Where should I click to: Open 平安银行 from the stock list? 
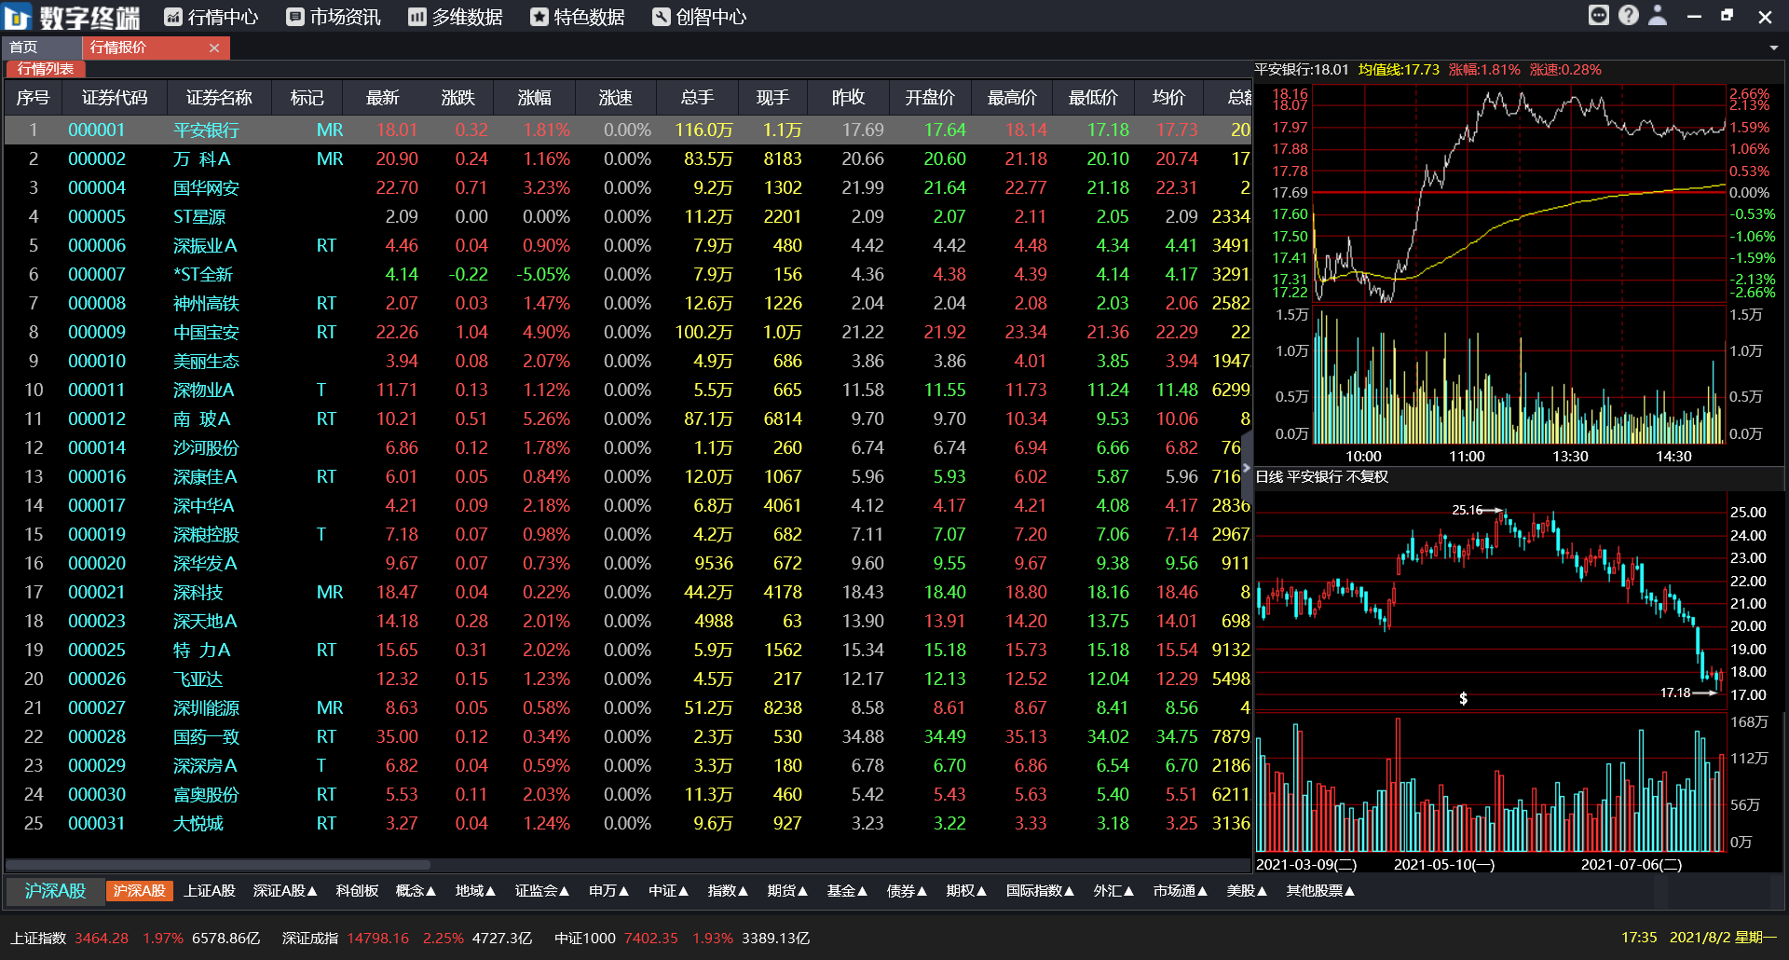click(x=204, y=130)
